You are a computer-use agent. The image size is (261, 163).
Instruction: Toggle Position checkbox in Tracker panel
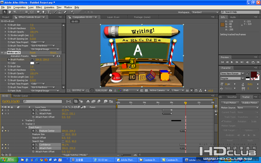222,121
